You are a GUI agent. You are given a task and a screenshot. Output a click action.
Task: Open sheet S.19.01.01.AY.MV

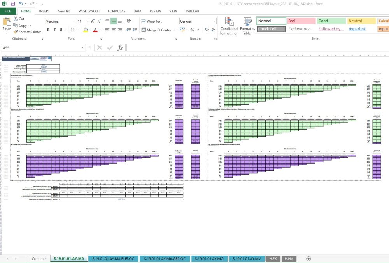coord(247,259)
